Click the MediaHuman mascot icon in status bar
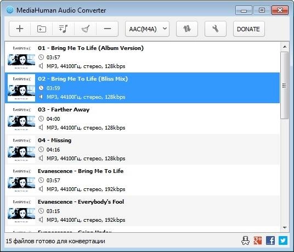The width and height of the screenshot is (294, 252). 245,240
